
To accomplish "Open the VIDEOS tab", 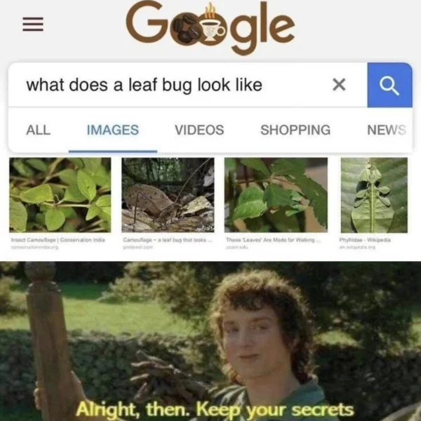I will coord(199,130).
